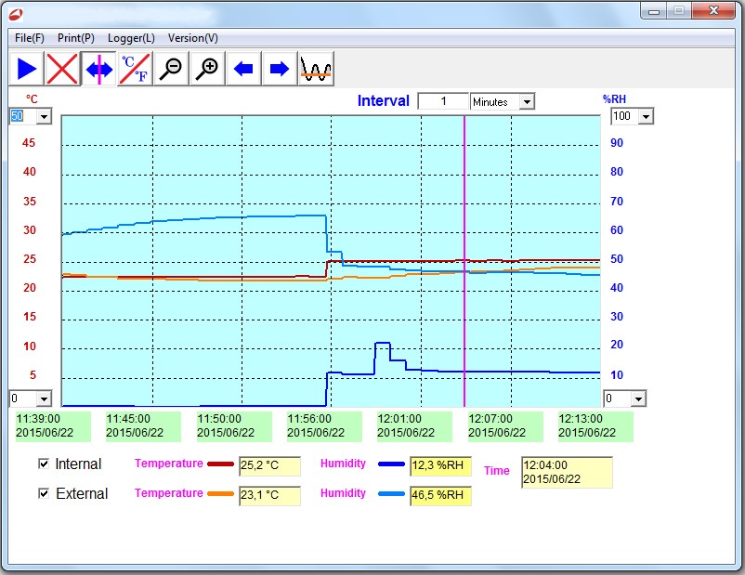Screen dimensions: 745x575
Task: Click the external temperature 23,1 °C value
Action: point(270,495)
